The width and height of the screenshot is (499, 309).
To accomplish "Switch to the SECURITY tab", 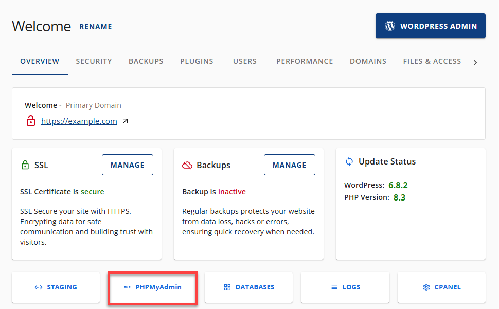I will pyautogui.click(x=94, y=61).
